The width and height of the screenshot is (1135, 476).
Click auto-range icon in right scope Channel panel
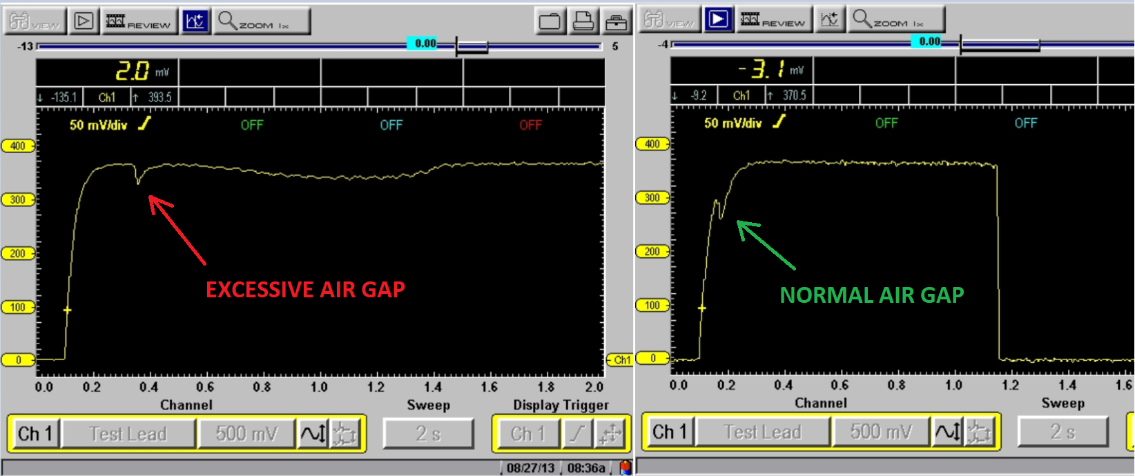coord(979,432)
